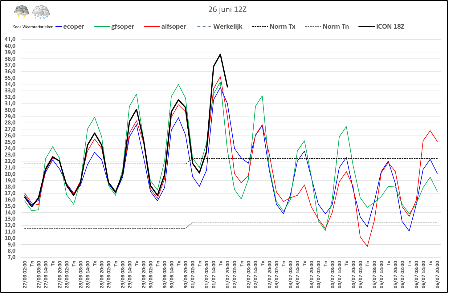This screenshot has width=449, height=293.
Task: Select the ecoper legend entry
Action: (x=70, y=26)
